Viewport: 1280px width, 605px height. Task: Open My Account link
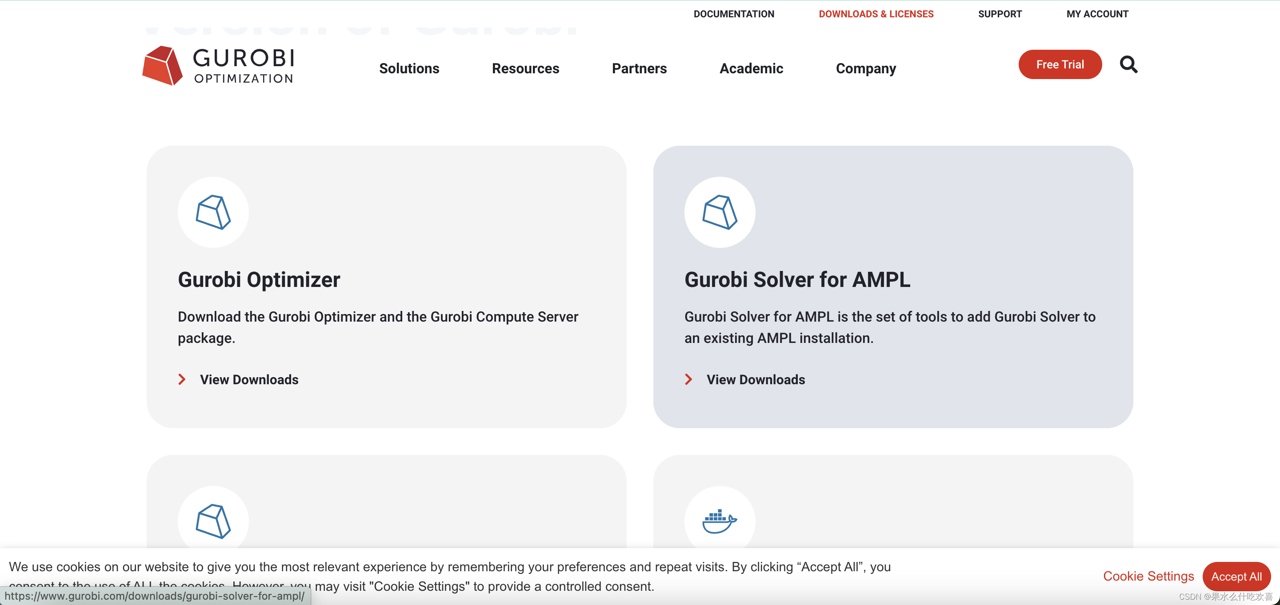tap(1097, 14)
